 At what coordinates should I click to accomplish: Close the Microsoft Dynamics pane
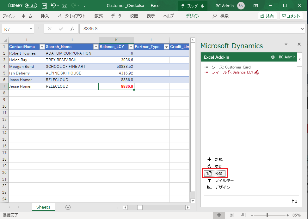click(299, 44)
